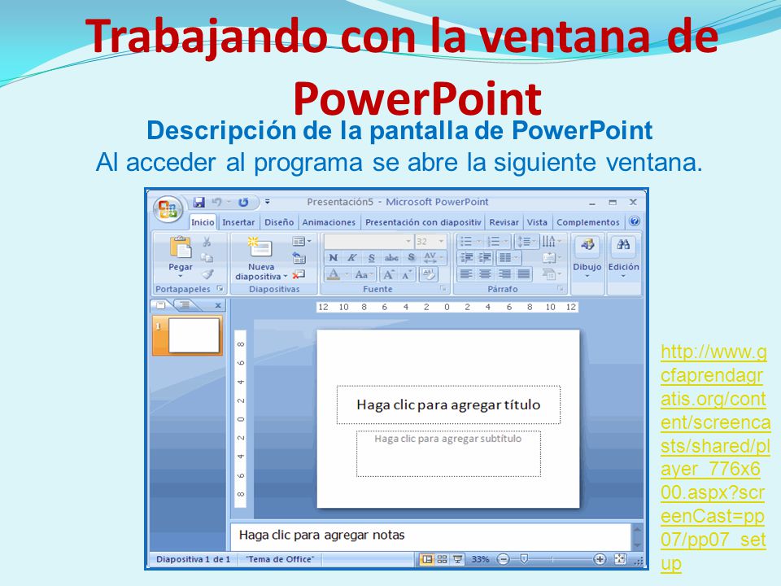The height and width of the screenshot is (586, 781).
Task: Toggle align text left
Action: coord(466,274)
